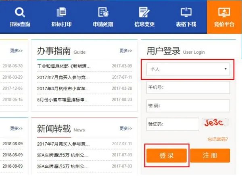
Task: Click the magnifier icon for 指标查询
Action: 20,12
